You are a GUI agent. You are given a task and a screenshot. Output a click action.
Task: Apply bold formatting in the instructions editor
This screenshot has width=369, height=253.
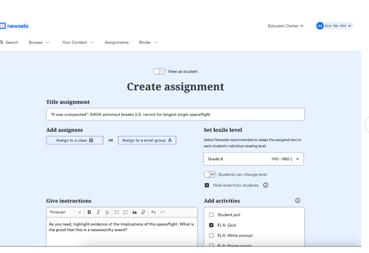[89, 212]
